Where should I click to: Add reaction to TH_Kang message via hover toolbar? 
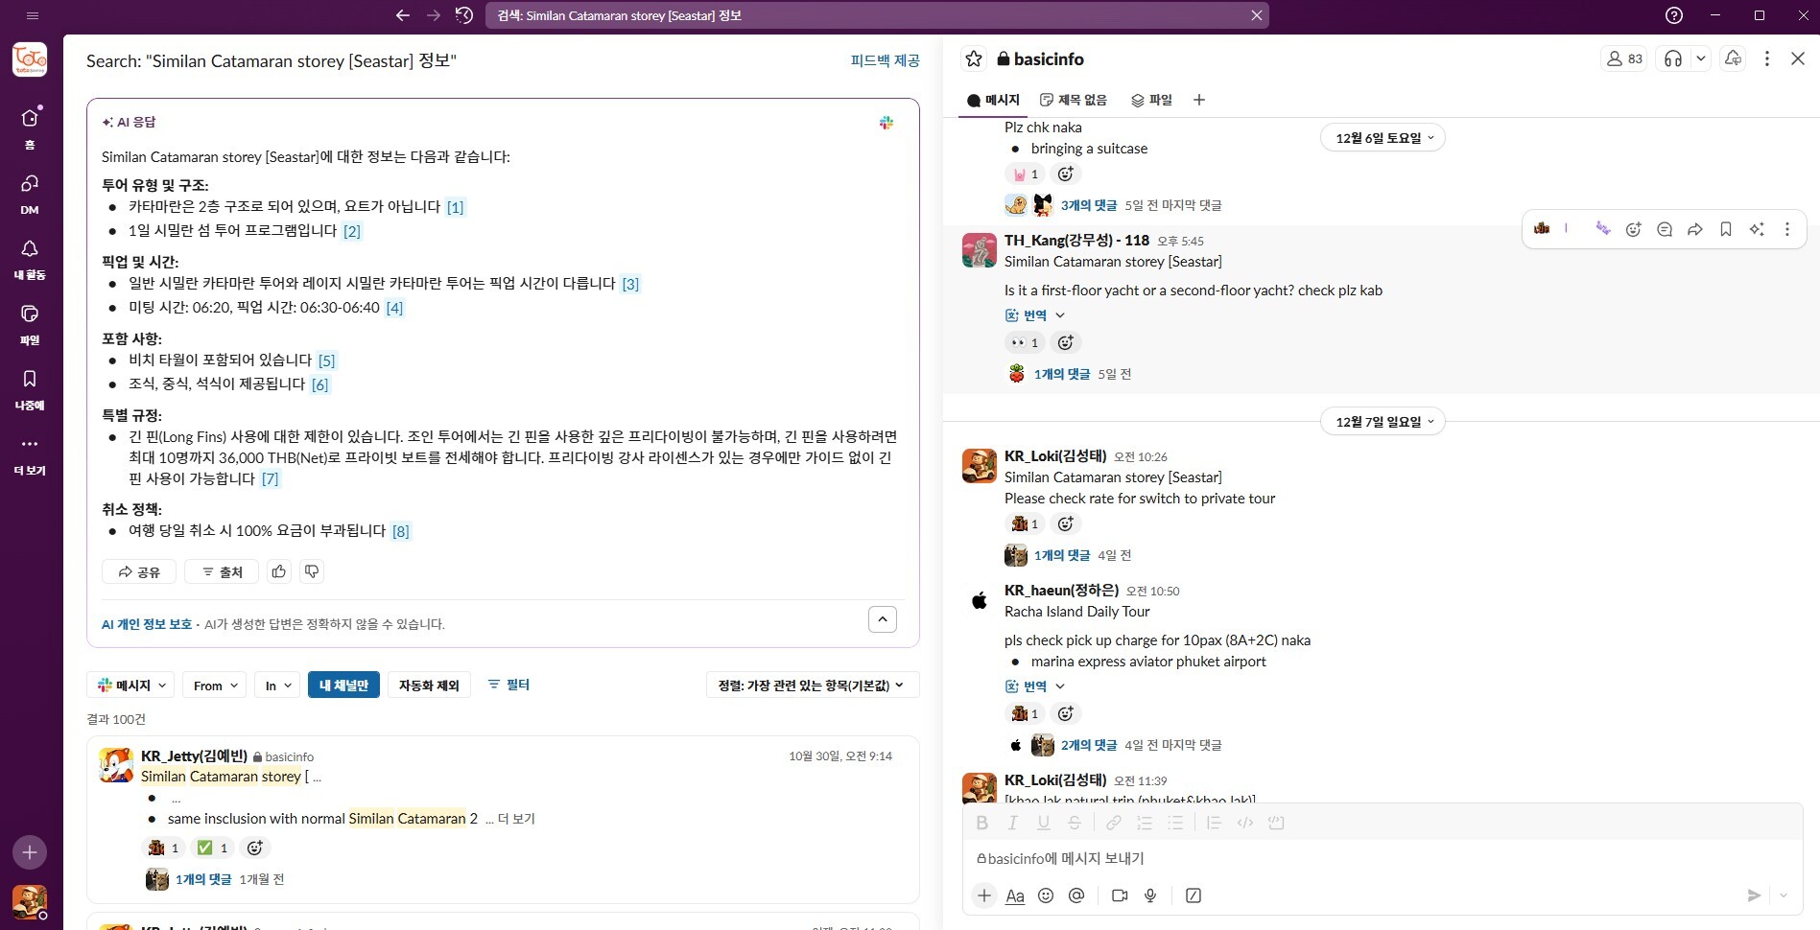click(1634, 229)
